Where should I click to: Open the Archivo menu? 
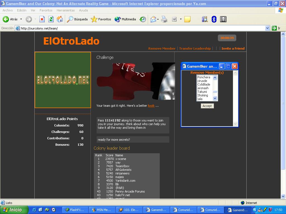pos(8,10)
